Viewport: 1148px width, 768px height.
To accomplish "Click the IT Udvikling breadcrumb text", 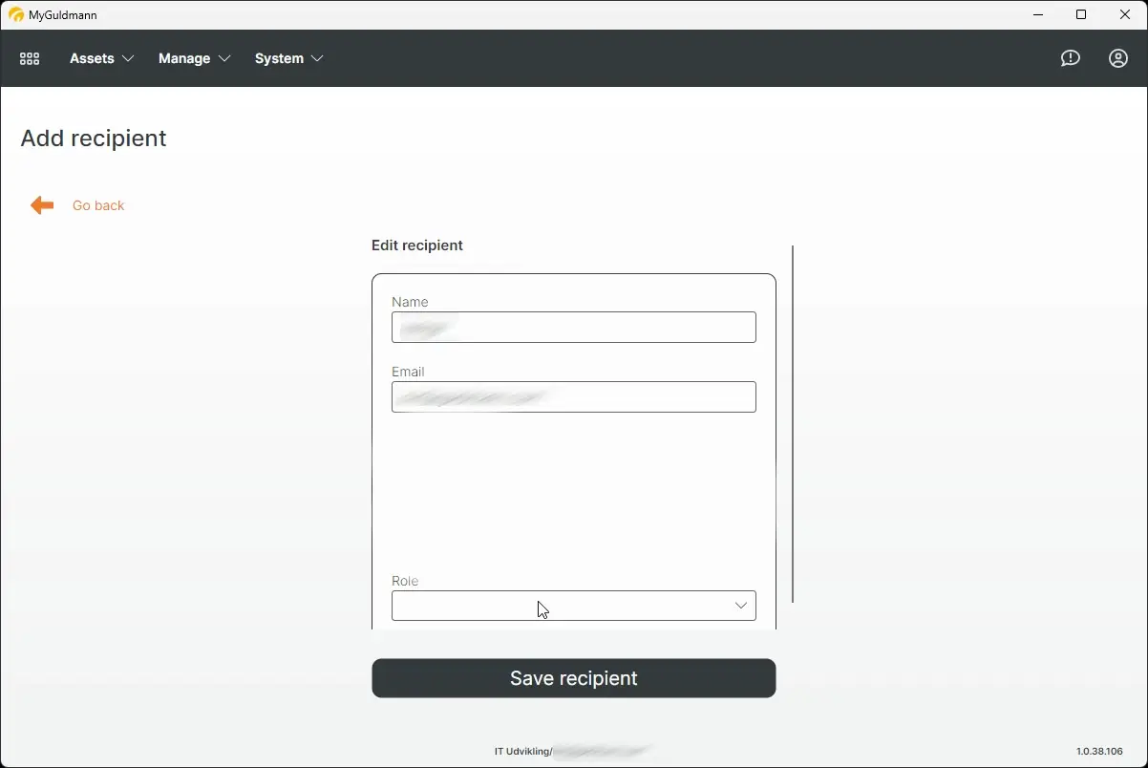I will point(521,752).
